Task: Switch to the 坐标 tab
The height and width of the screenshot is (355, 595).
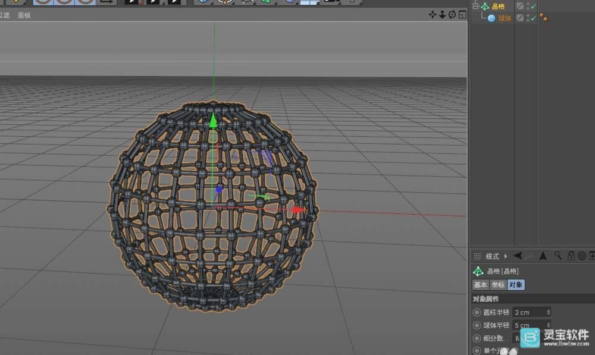Action: point(498,285)
